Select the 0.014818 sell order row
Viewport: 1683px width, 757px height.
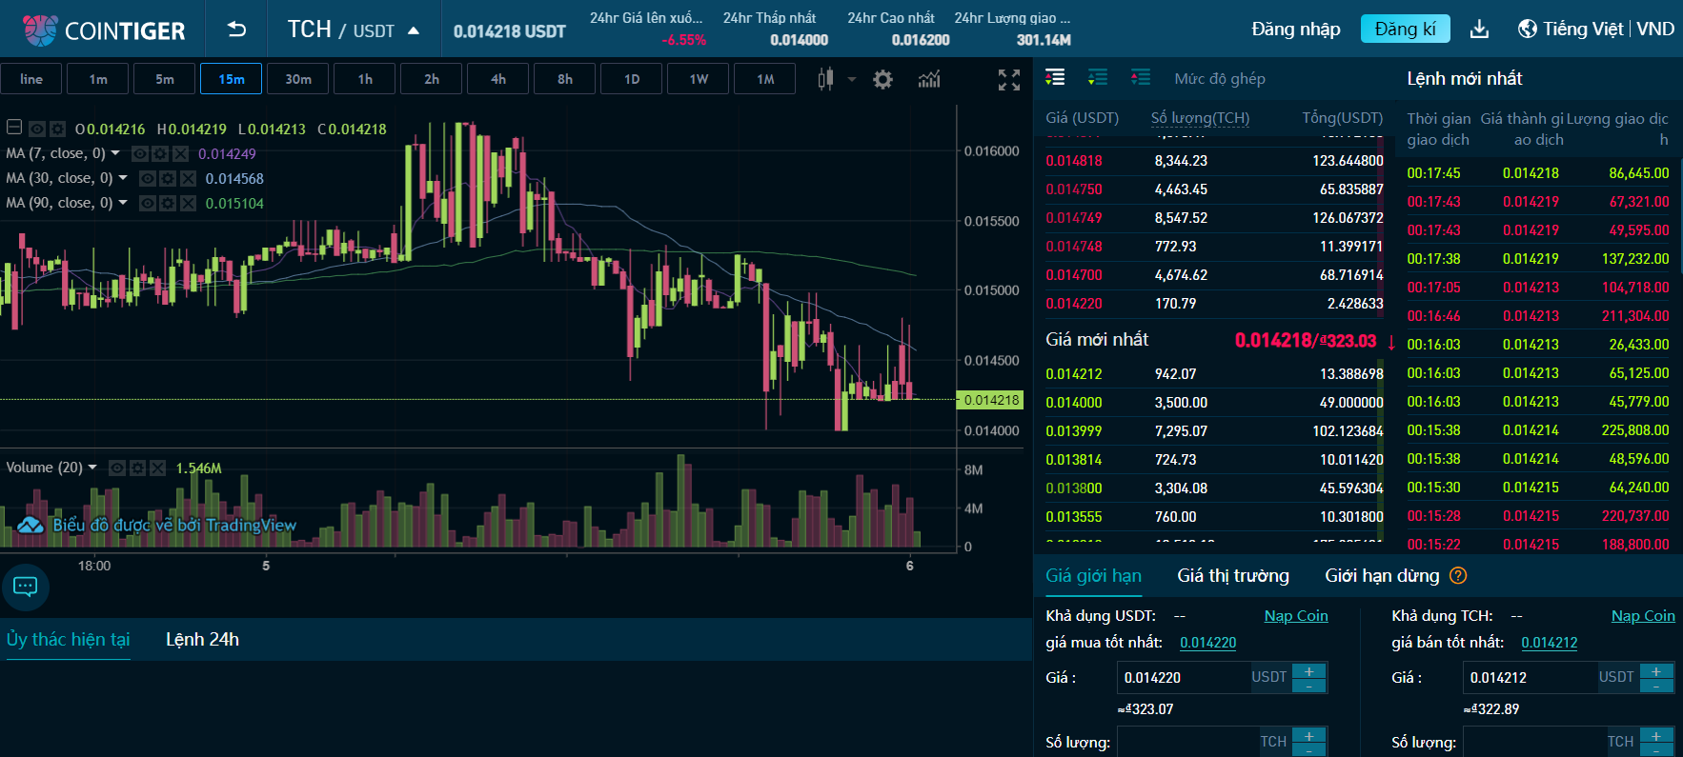[1214, 161]
